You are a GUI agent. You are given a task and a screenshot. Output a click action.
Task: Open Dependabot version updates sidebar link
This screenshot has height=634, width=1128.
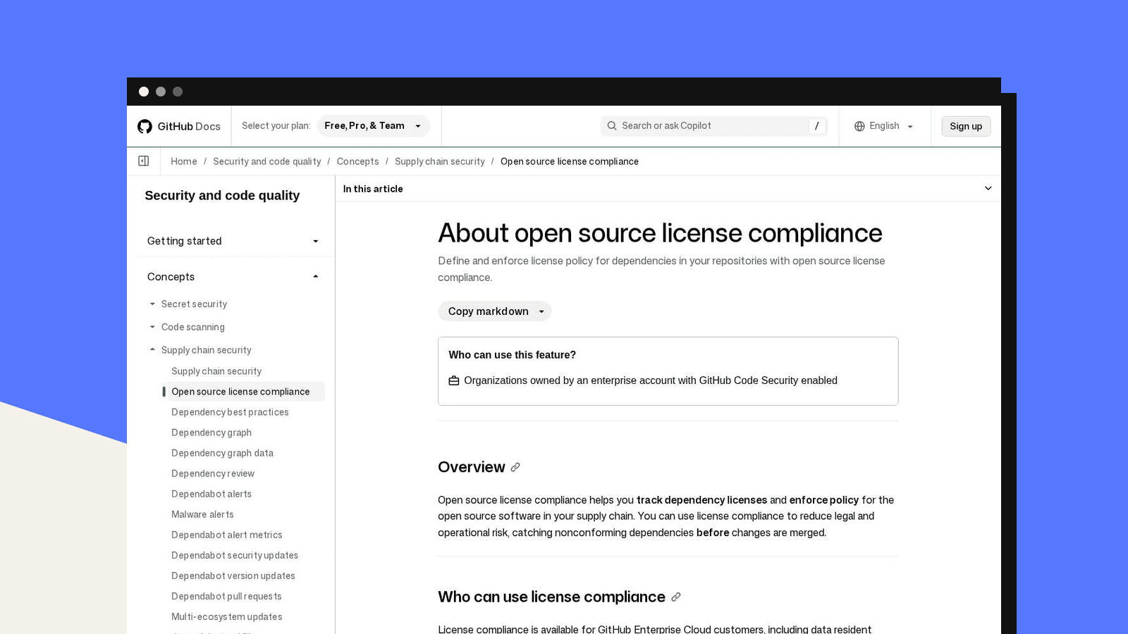(x=233, y=576)
